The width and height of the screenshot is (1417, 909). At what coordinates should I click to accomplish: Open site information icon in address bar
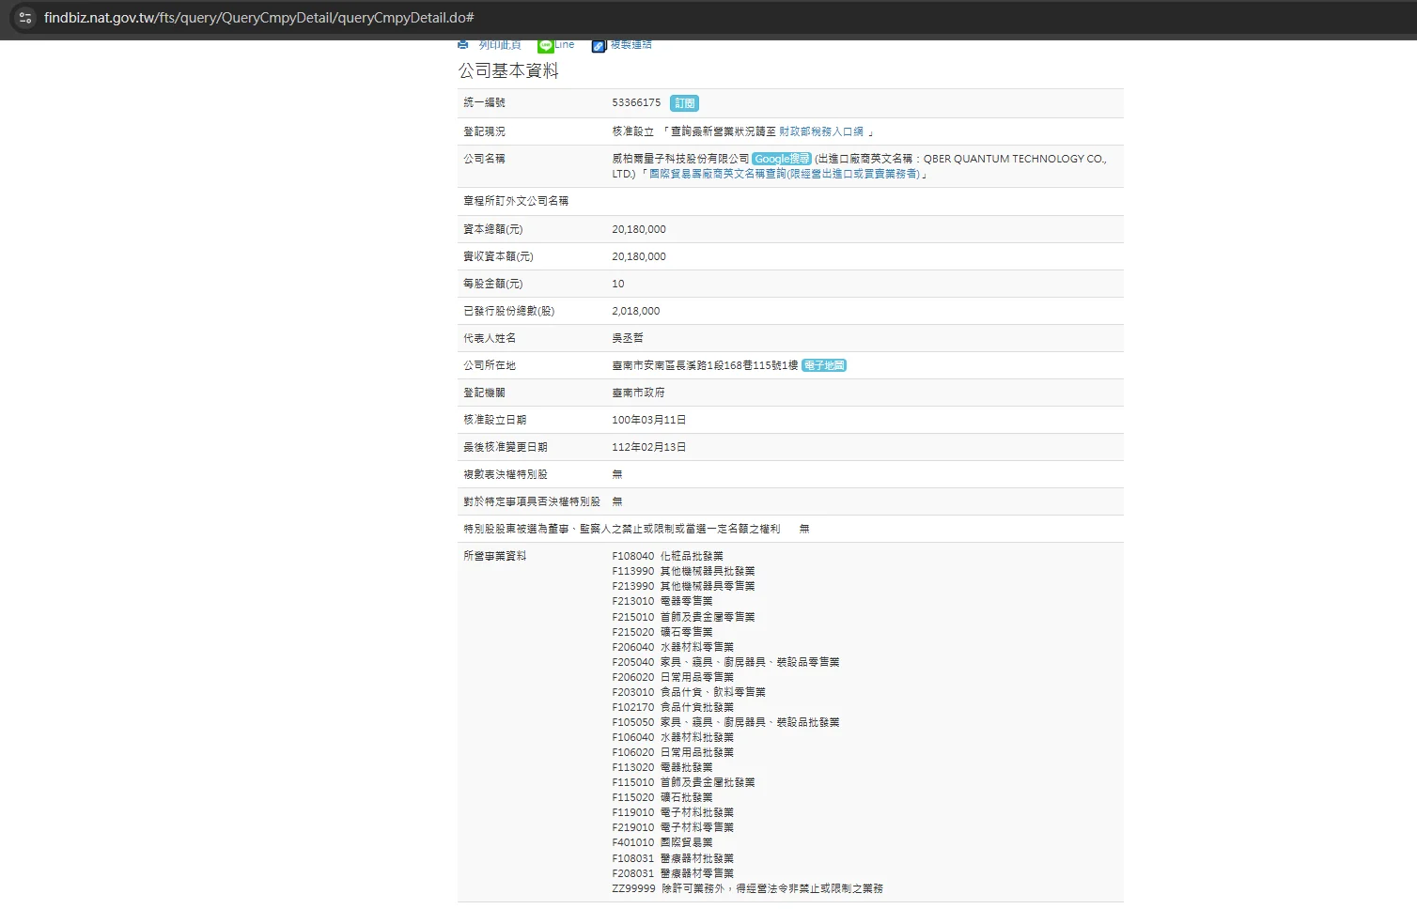(x=25, y=18)
